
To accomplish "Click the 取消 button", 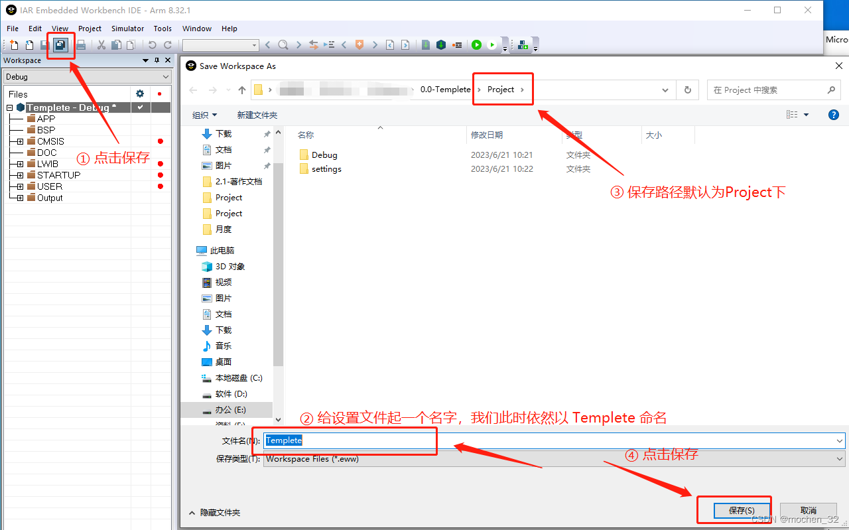I will coord(808,510).
